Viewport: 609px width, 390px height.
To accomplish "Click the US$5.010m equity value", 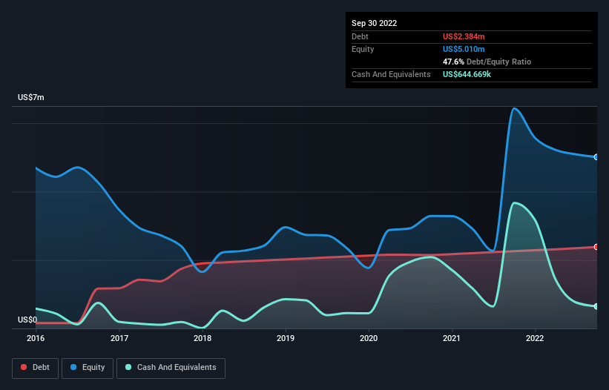I will tap(464, 49).
